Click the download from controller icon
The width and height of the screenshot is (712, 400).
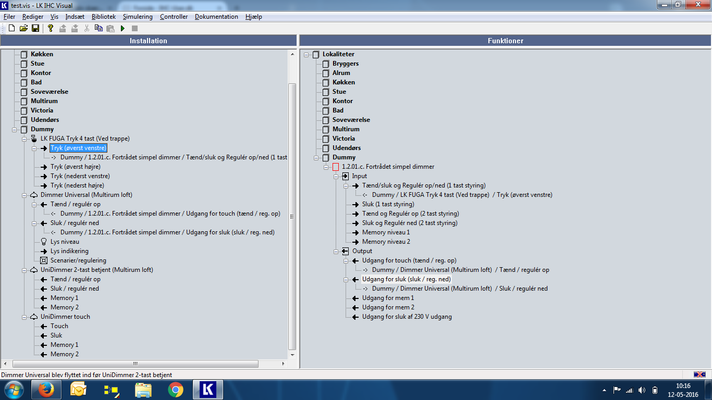75,28
